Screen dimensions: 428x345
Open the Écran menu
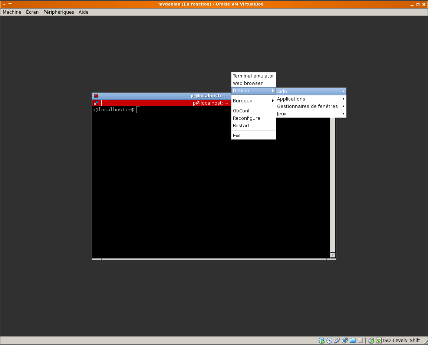pos(32,12)
